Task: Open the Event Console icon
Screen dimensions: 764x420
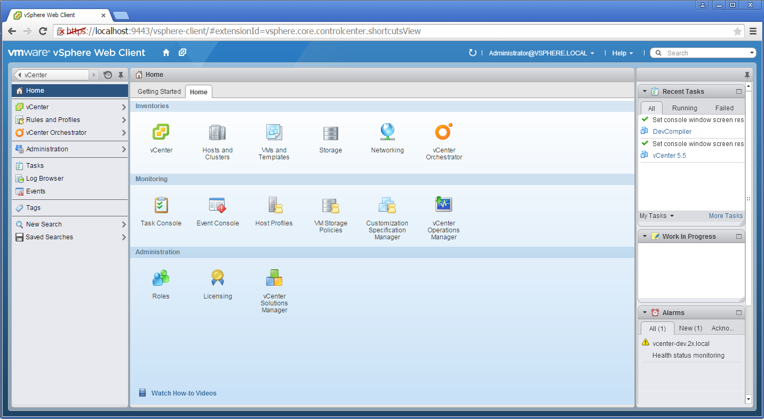Action: pyautogui.click(x=218, y=205)
